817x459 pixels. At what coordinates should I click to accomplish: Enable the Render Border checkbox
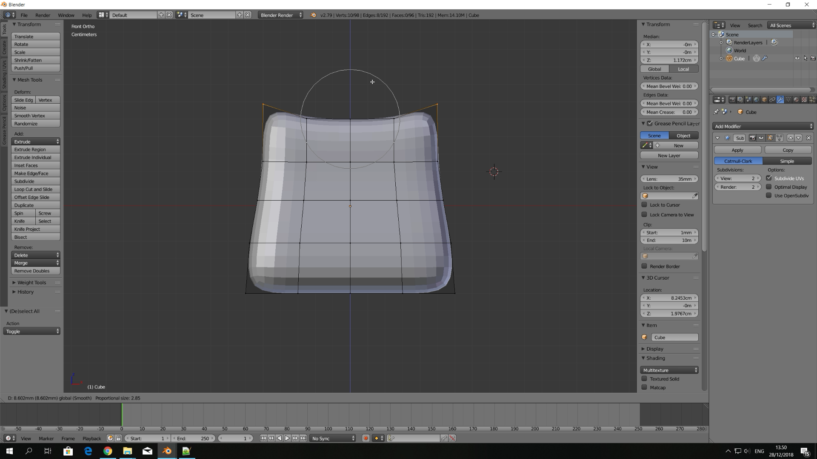(x=644, y=266)
